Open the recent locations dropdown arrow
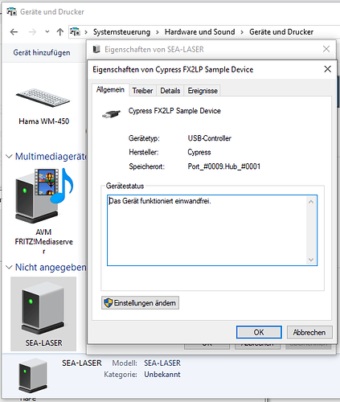Screen dimensions: 340x402 tap(47, 31)
